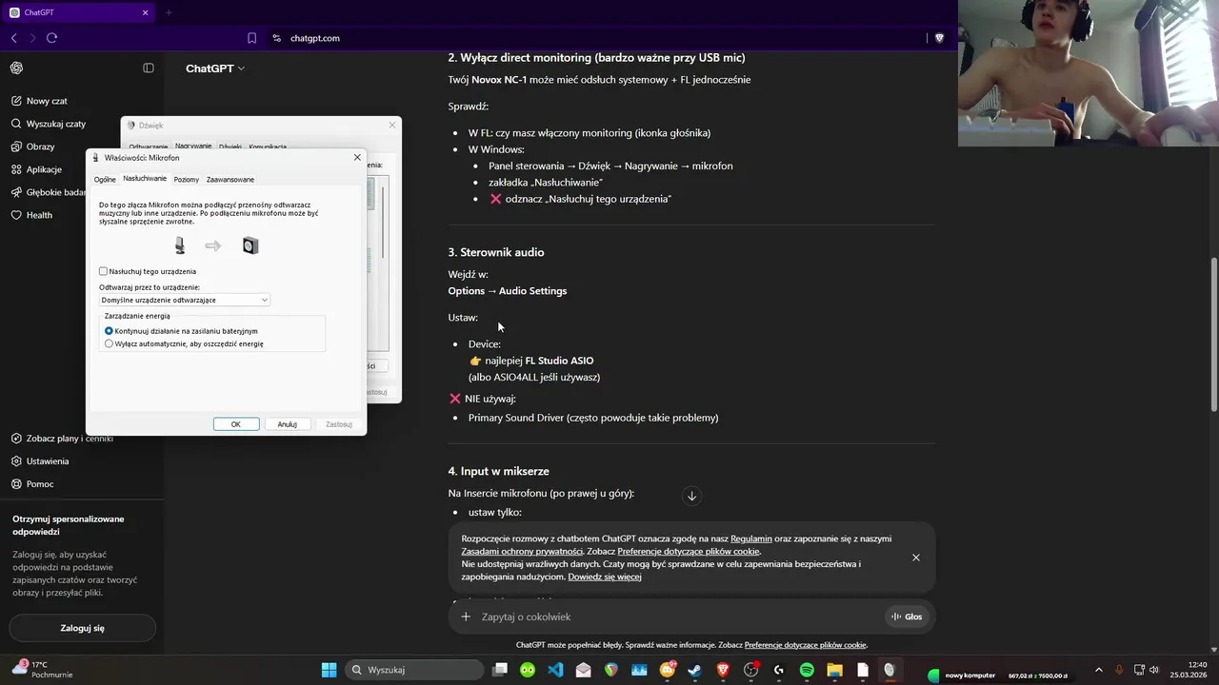
Task: Click the bookmark icon in address bar
Action: [251, 38]
